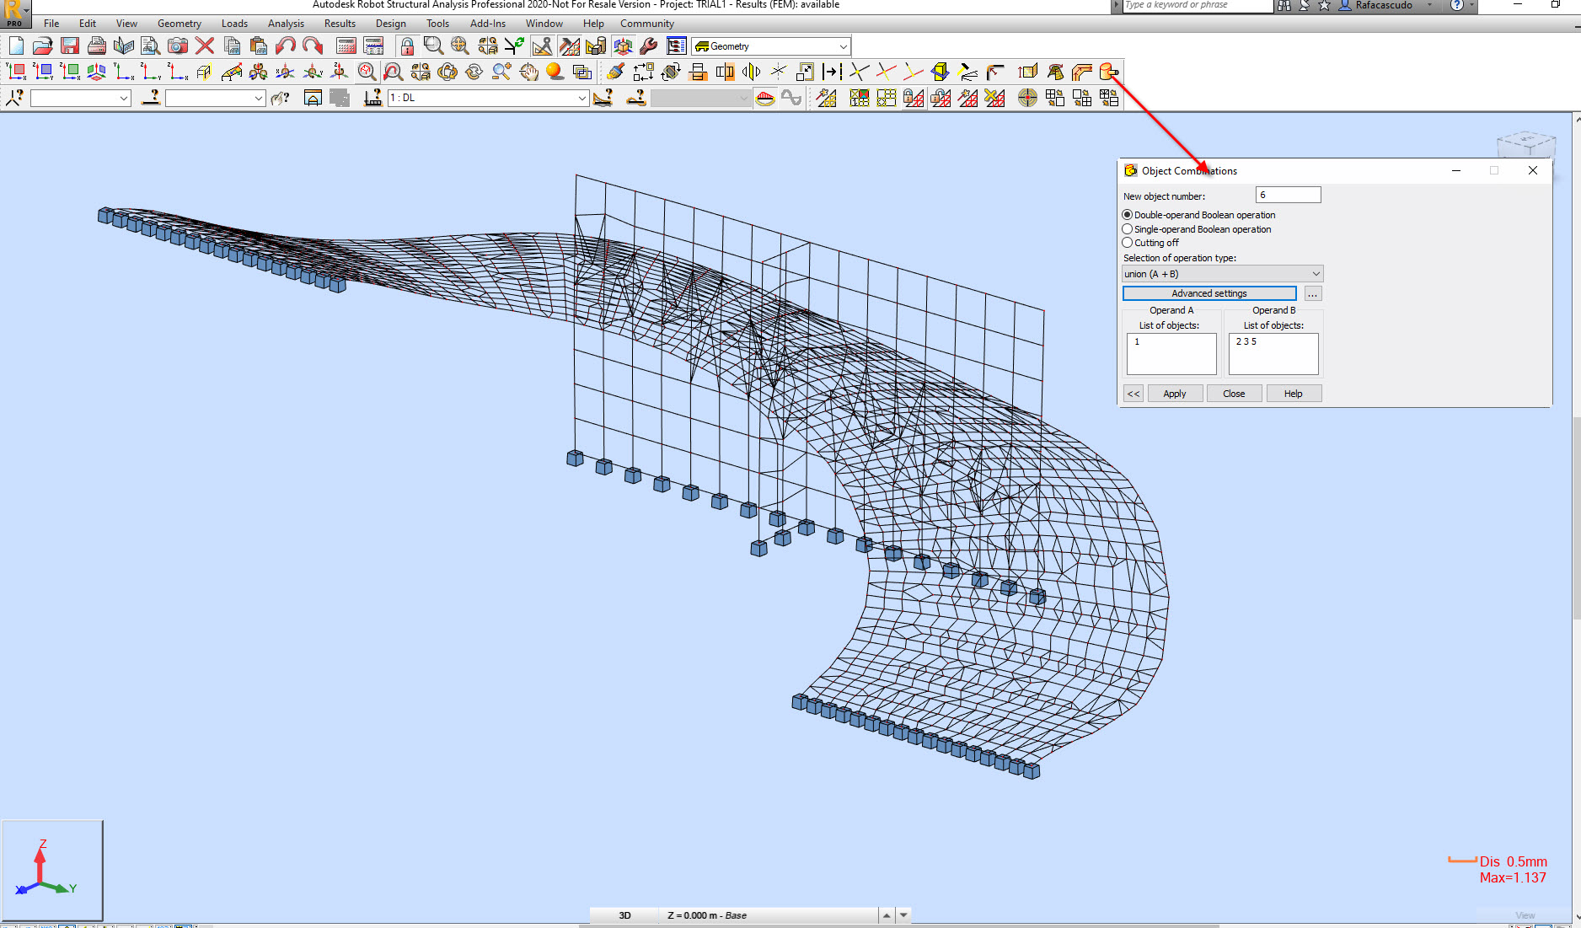Click inside the Operand A objects list field
Image resolution: width=1581 pixels, height=928 pixels.
point(1171,354)
